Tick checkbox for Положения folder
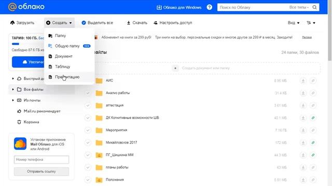332x186 pixels. click(x=88, y=180)
